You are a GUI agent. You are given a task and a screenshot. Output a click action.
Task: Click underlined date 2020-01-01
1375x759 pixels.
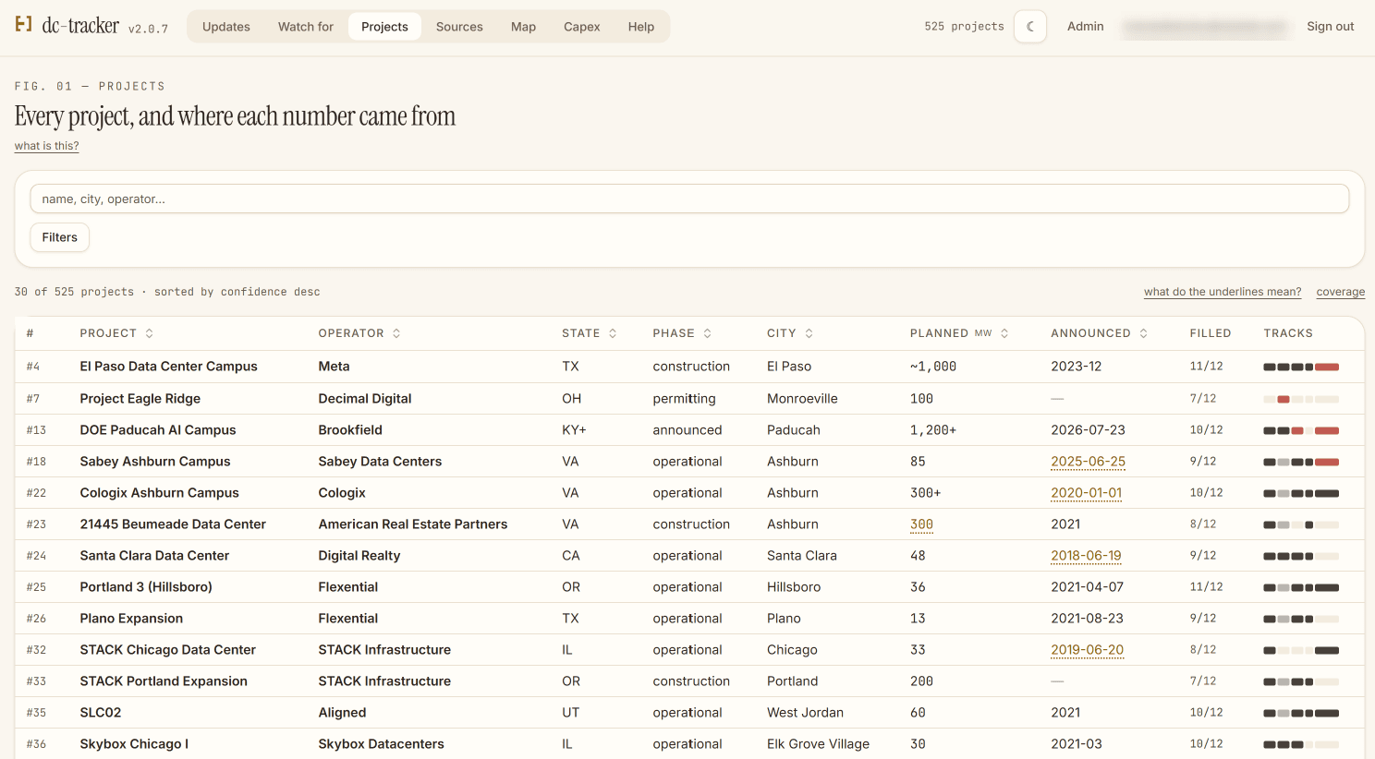click(1087, 493)
